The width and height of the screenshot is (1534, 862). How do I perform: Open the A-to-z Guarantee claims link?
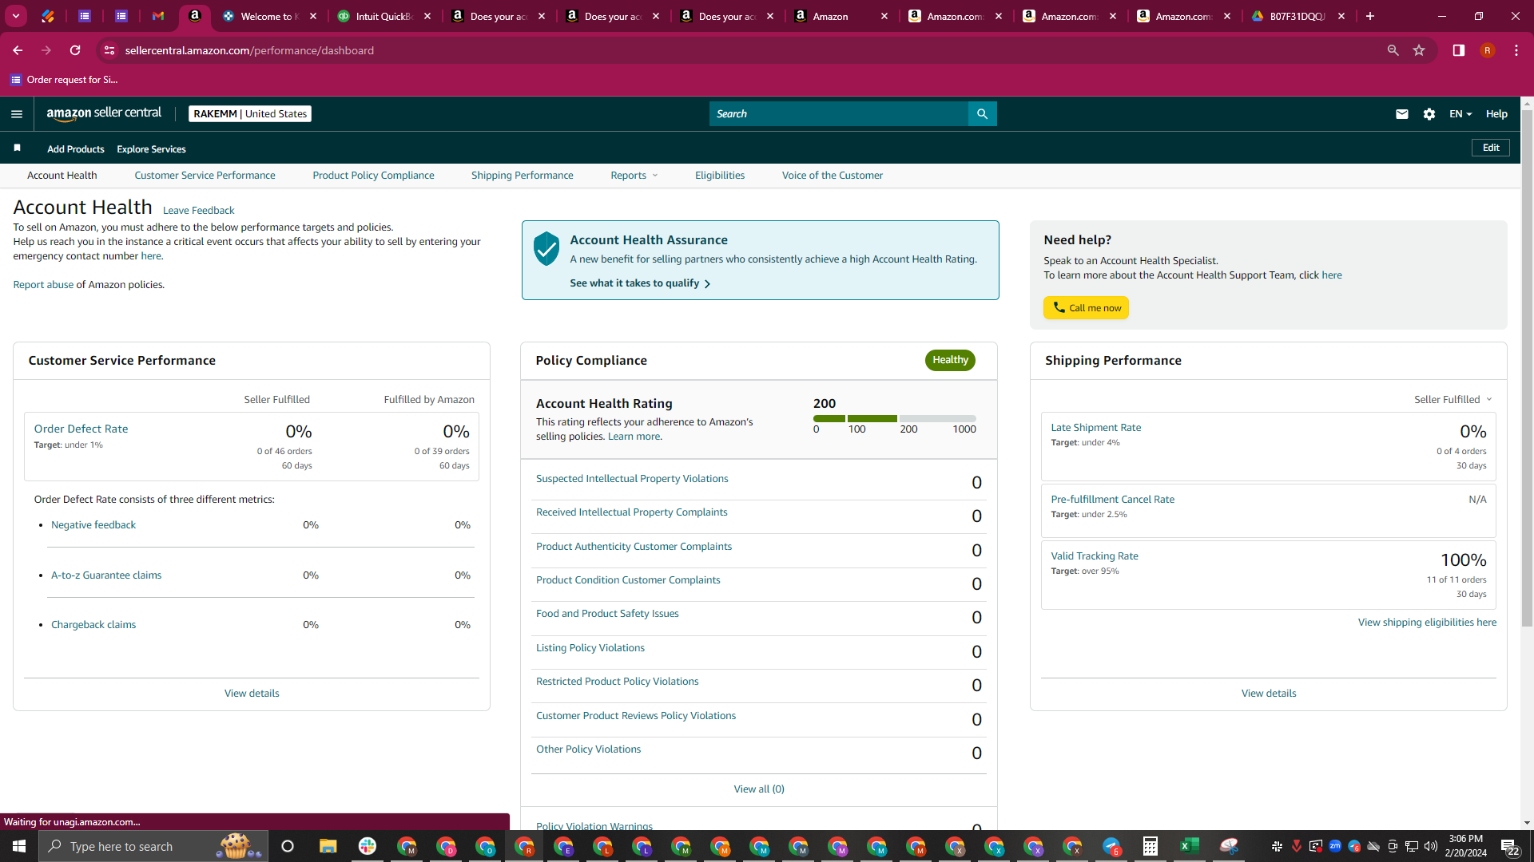click(x=106, y=575)
